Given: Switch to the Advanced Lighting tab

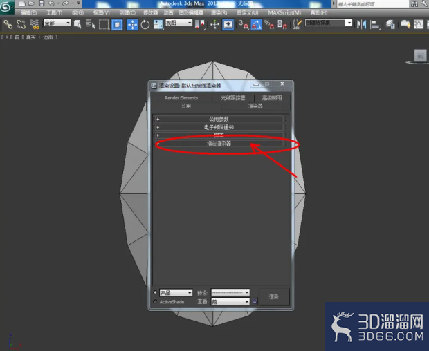Looking at the screenshot, I should point(272,98).
